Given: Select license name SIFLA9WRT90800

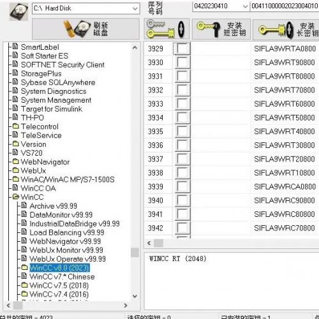Looking at the screenshot, I should tap(285, 63).
